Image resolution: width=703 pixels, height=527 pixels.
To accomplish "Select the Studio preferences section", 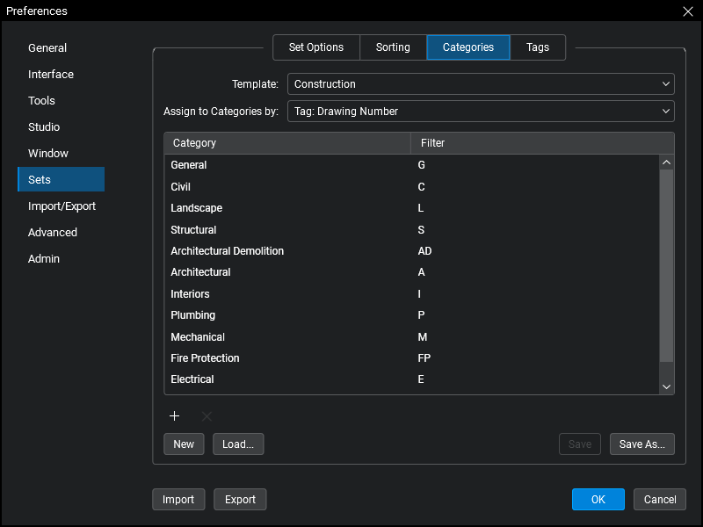I will pos(44,127).
